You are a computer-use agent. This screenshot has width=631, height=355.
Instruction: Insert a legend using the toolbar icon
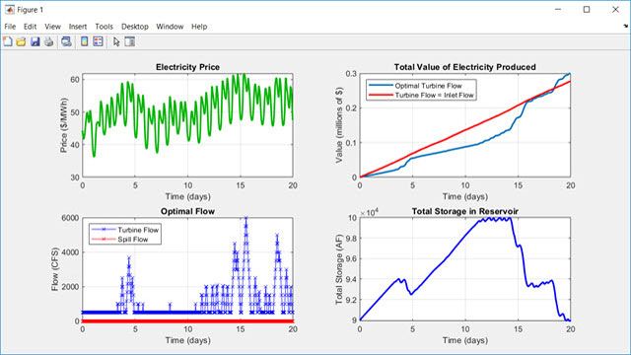[98, 41]
